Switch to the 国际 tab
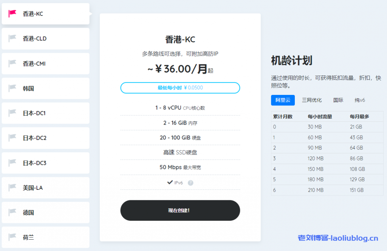387x251 pixels. (x=338, y=100)
